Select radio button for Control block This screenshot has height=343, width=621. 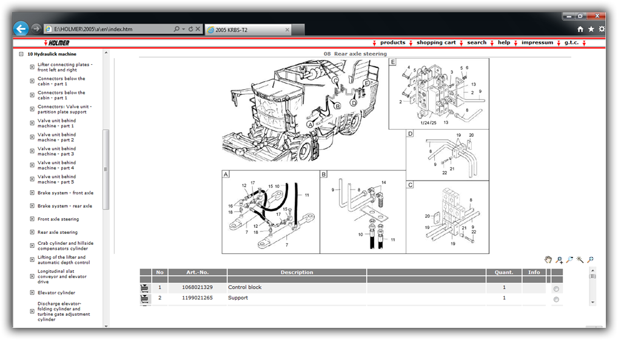pyautogui.click(x=556, y=289)
